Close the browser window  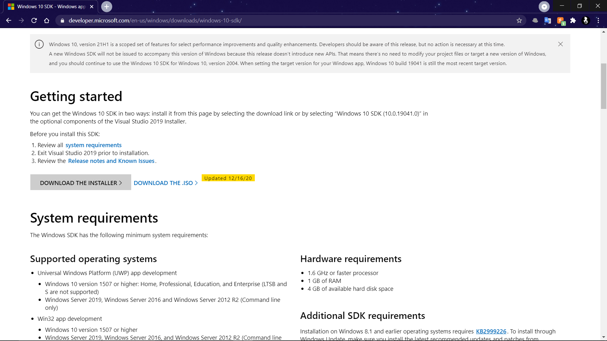[598, 6]
